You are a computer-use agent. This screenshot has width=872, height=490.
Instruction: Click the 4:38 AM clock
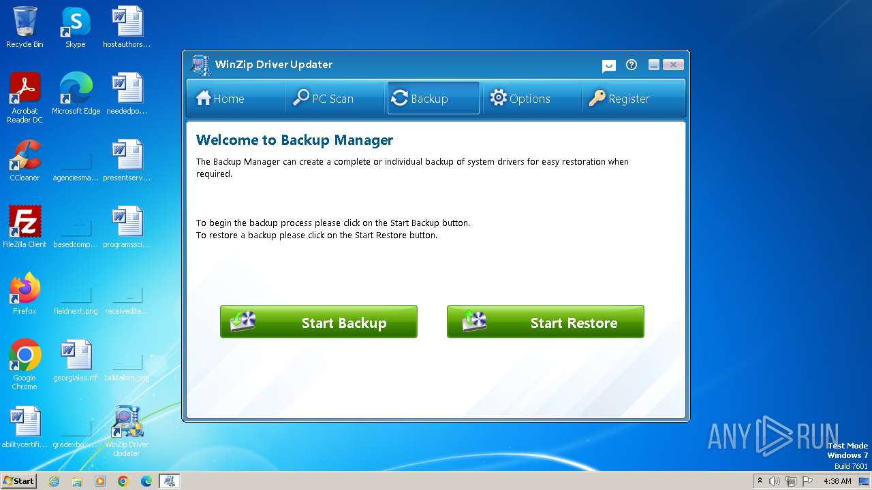click(x=837, y=481)
